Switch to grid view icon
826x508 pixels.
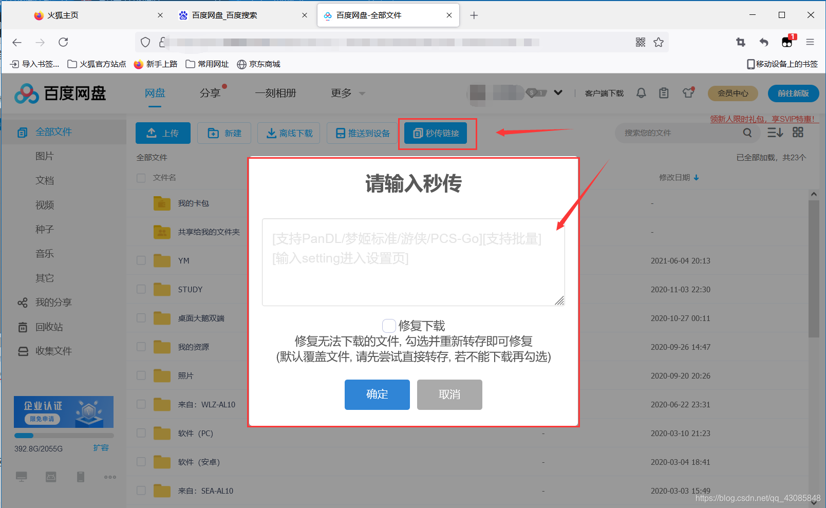(x=798, y=133)
